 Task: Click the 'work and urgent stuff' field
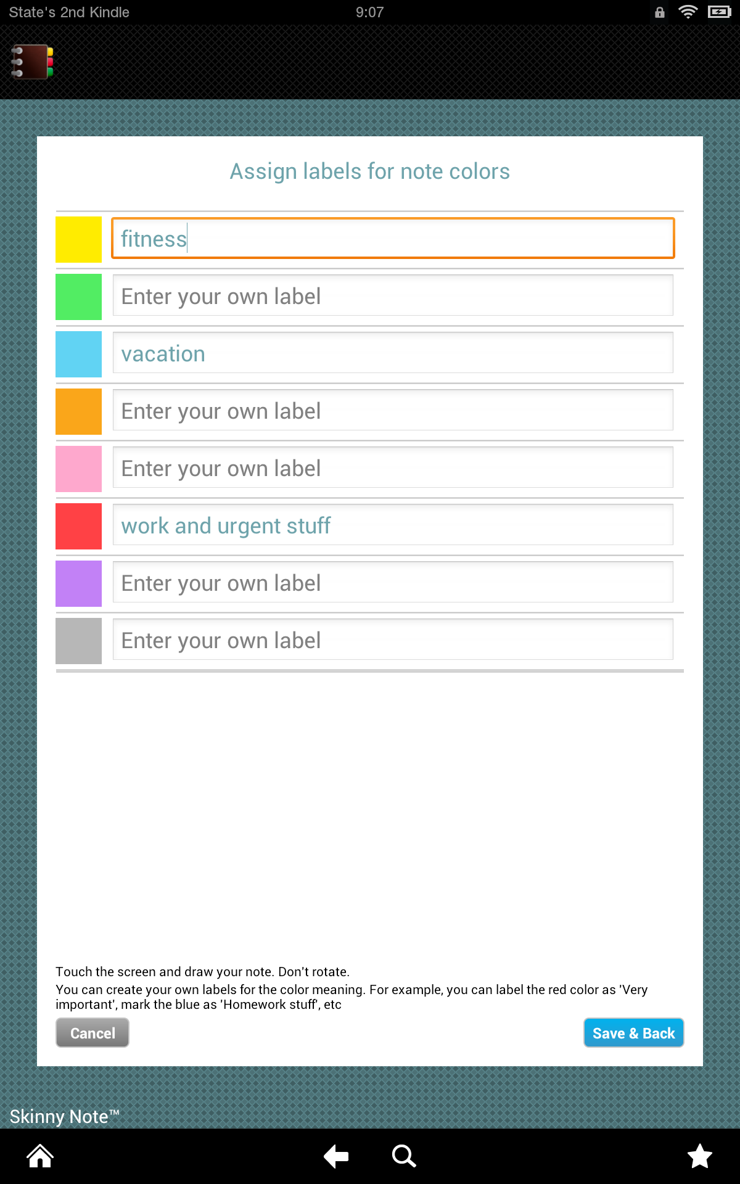(x=393, y=526)
